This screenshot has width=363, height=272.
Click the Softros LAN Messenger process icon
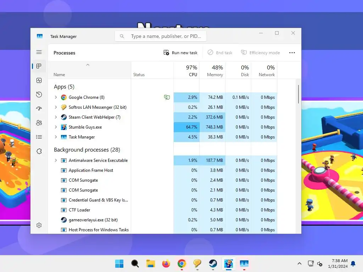(x=64, y=107)
